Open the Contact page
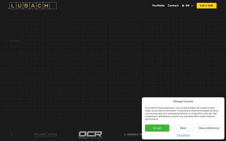Image resolution: width=226 pixels, height=141 pixels. [173, 6]
